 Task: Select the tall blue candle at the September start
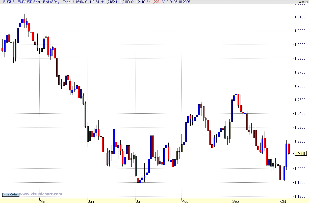coord(232,111)
